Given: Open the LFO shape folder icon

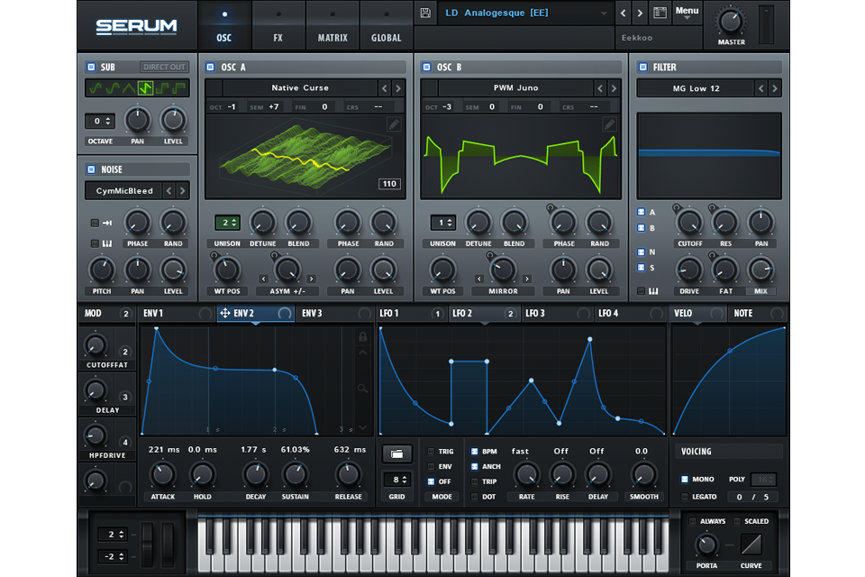Looking at the screenshot, I should pos(397,453).
